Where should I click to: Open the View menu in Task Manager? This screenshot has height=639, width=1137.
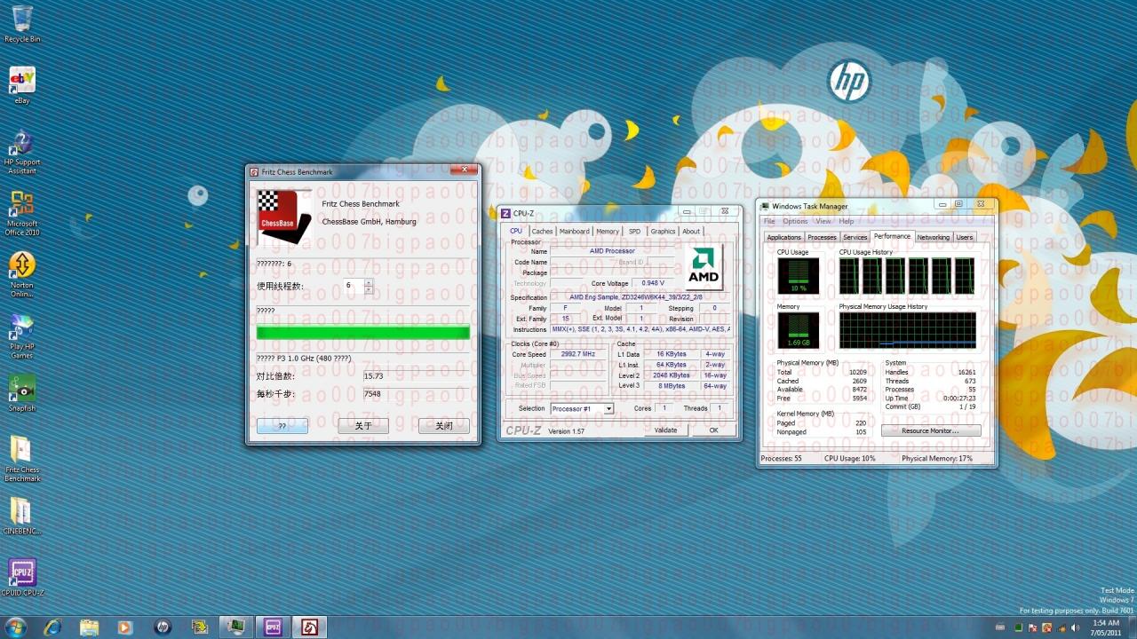tap(823, 221)
